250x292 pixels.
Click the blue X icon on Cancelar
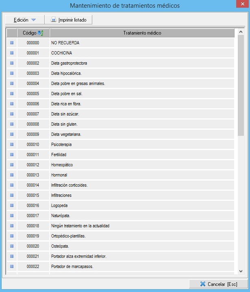click(x=203, y=284)
